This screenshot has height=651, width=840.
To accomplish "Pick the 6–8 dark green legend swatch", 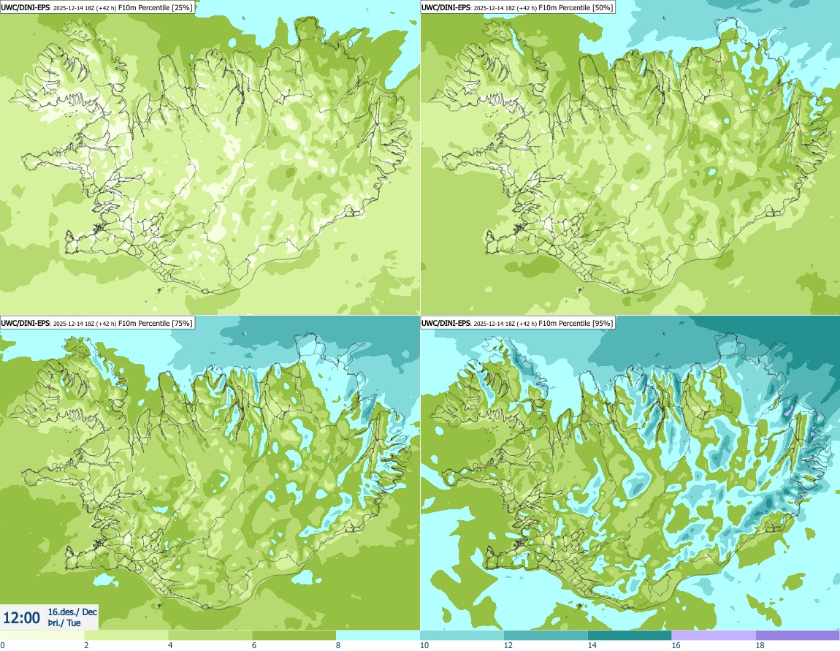I will pos(294,636).
